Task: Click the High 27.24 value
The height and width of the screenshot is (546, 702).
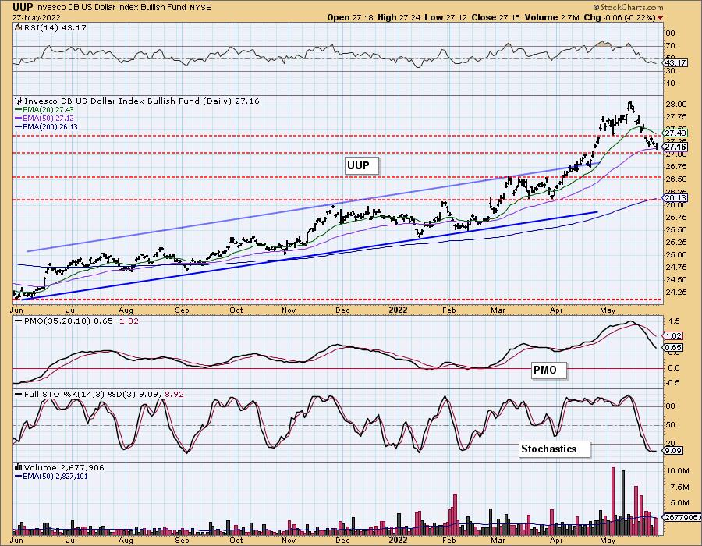Action: coord(399,17)
